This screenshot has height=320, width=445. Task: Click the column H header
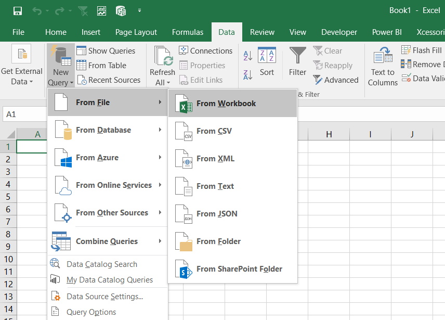(x=329, y=134)
